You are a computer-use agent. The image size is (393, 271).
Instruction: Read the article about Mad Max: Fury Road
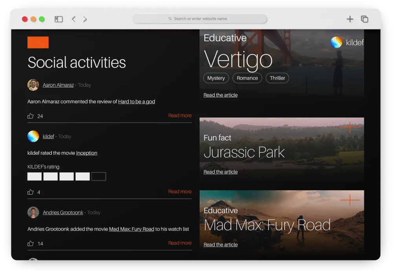[x=220, y=244]
